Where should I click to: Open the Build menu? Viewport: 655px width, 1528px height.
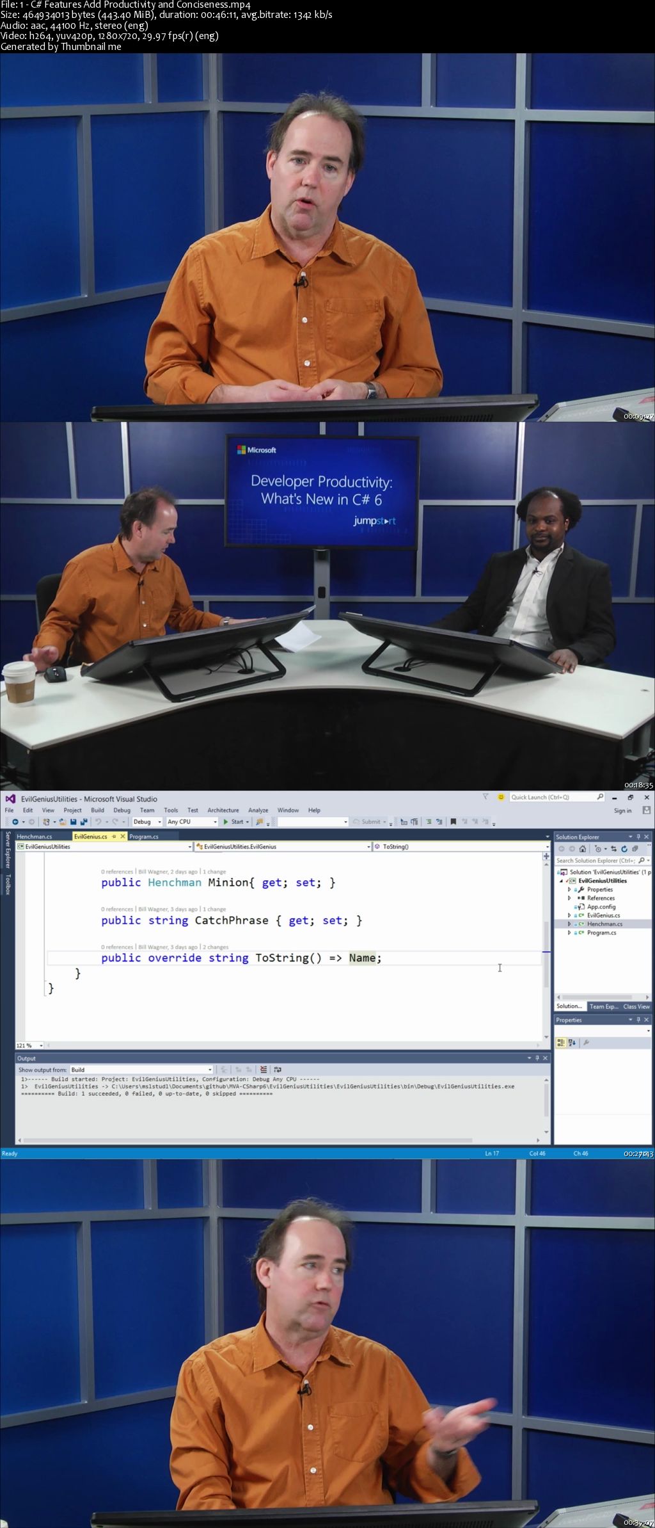click(x=97, y=810)
